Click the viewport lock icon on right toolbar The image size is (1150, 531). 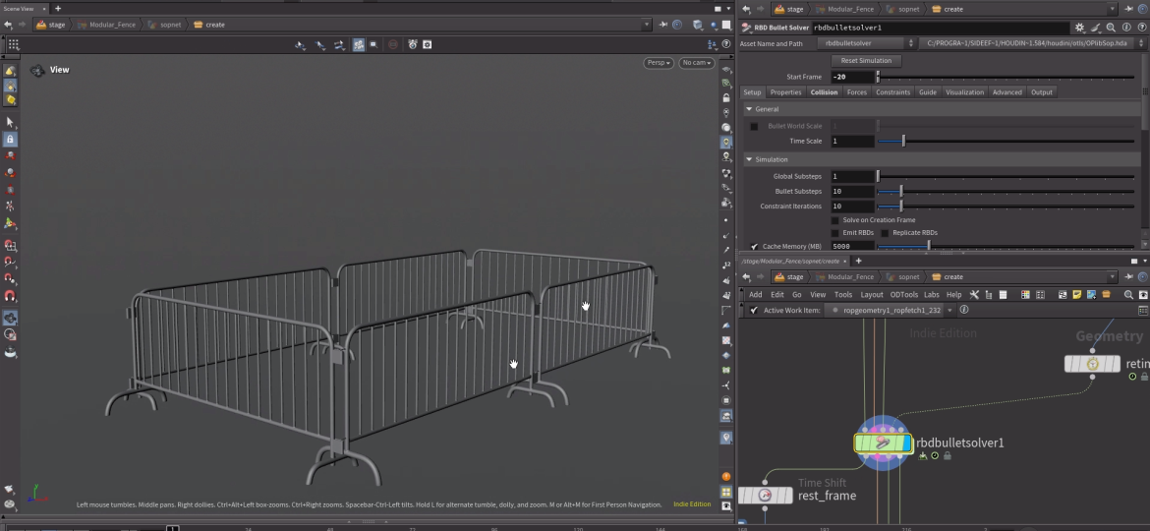(726, 98)
